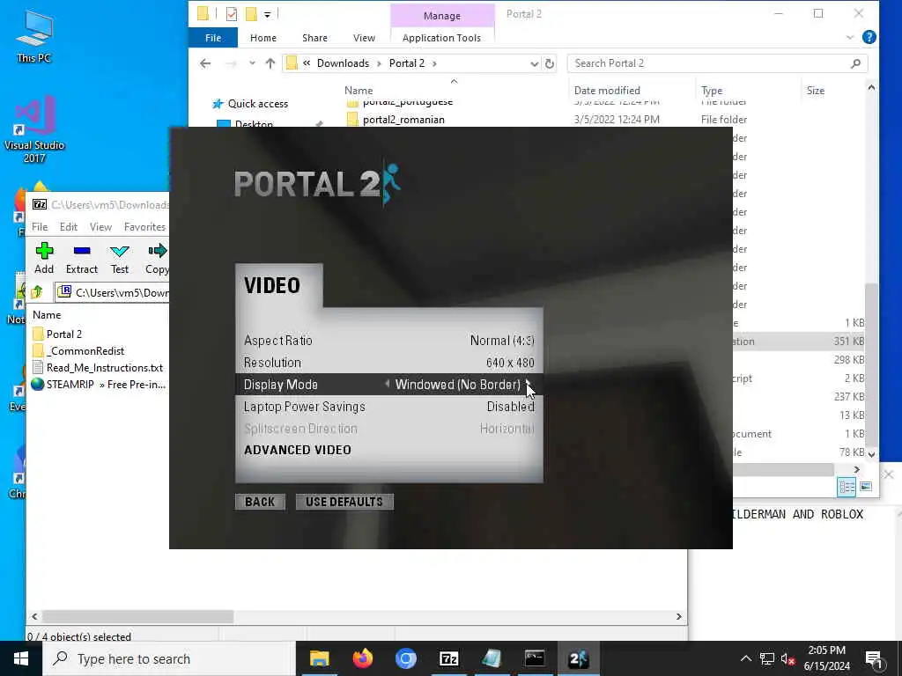Click Extract icon in 7-Zip toolbar
This screenshot has width=902, height=676.
82,251
